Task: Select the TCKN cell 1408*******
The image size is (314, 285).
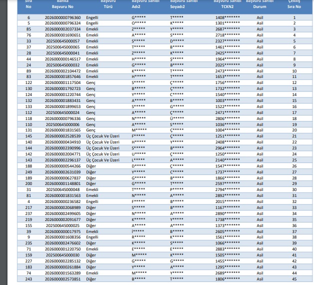Action: pos(227,18)
